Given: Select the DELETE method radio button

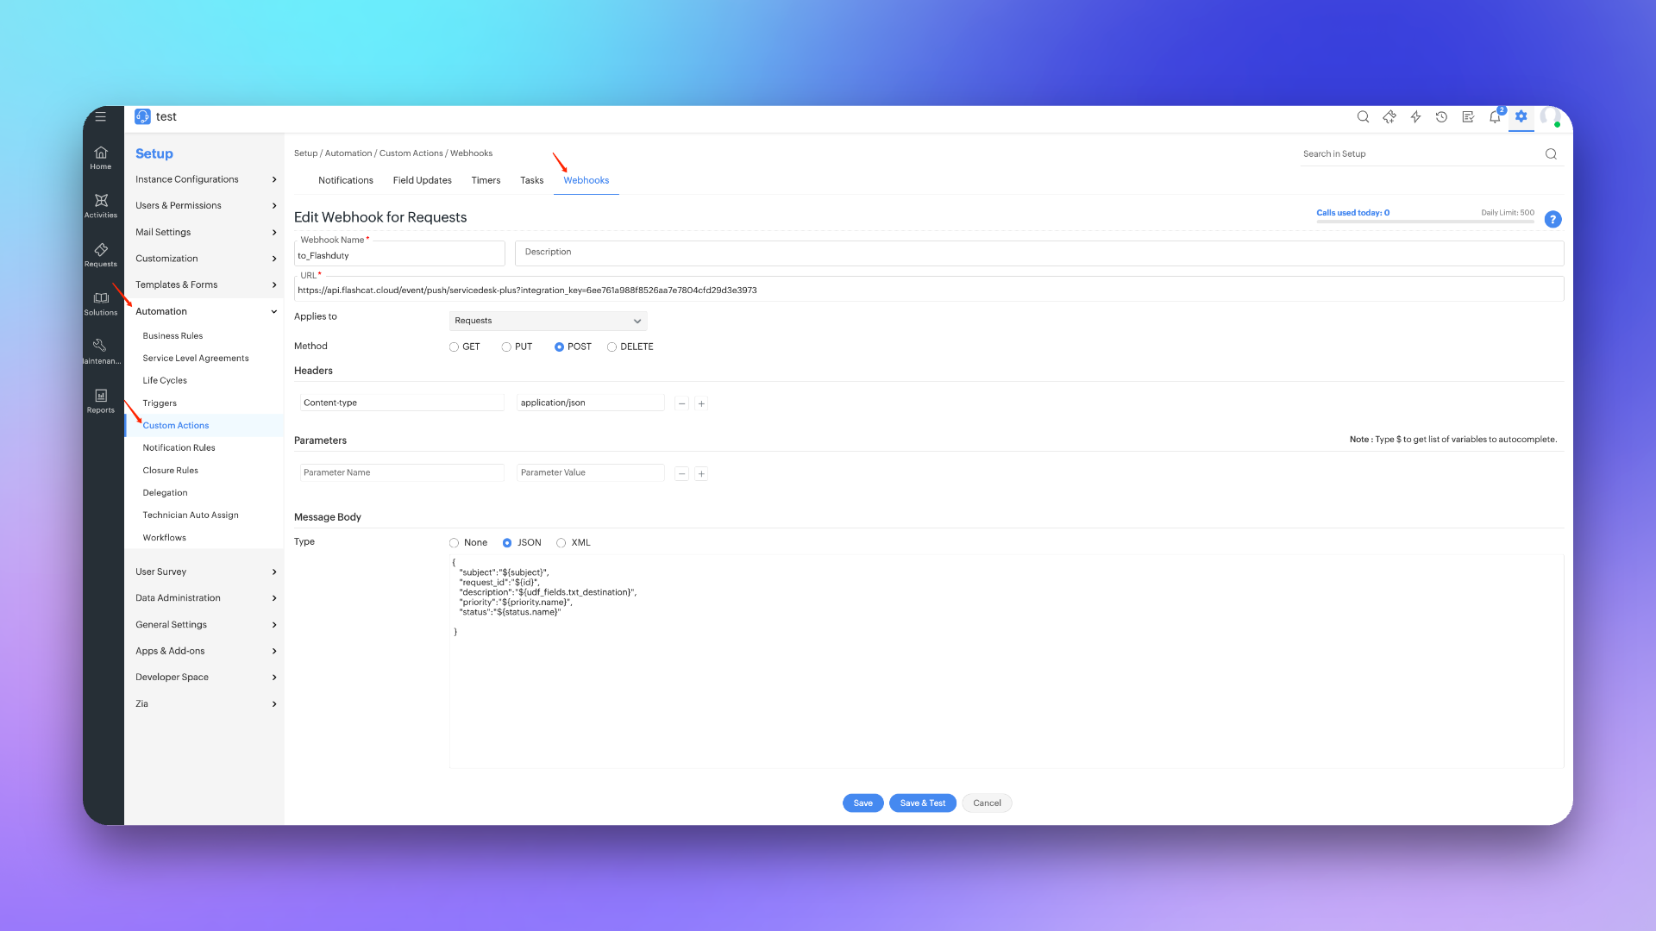Looking at the screenshot, I should (612, 347).
